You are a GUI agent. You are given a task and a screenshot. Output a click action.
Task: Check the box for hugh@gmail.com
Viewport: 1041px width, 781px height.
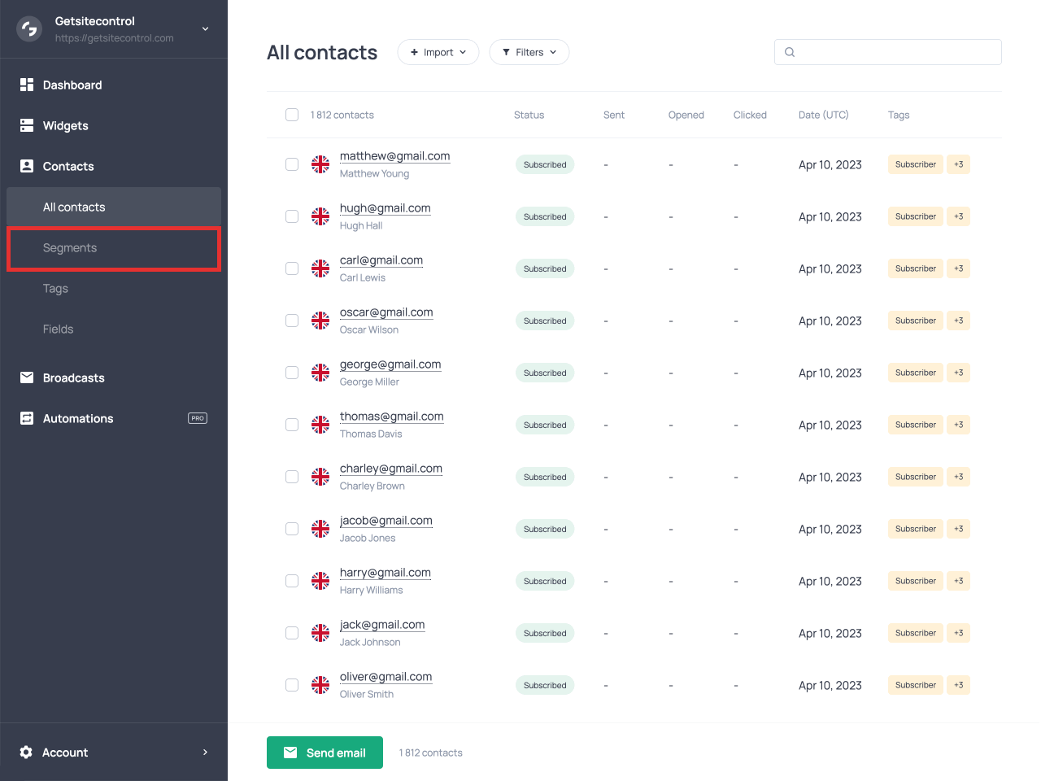pyautogui.click(x=292, y=216)
